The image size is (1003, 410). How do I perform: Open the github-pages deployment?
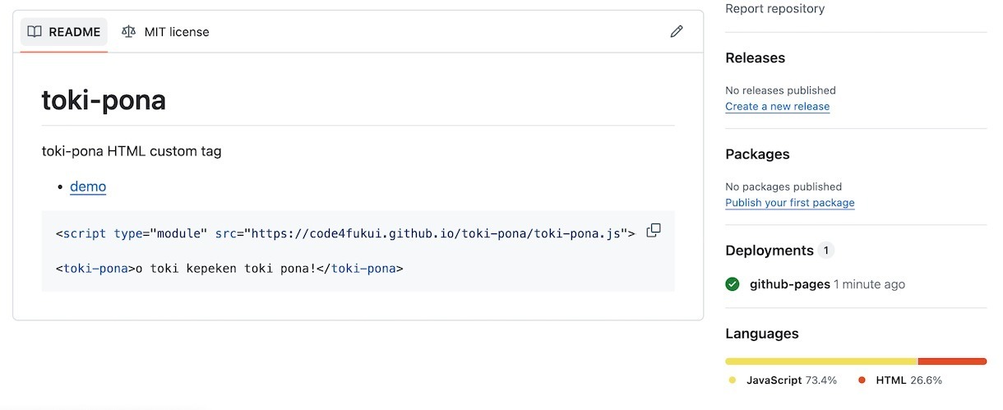tap(790, 284)
